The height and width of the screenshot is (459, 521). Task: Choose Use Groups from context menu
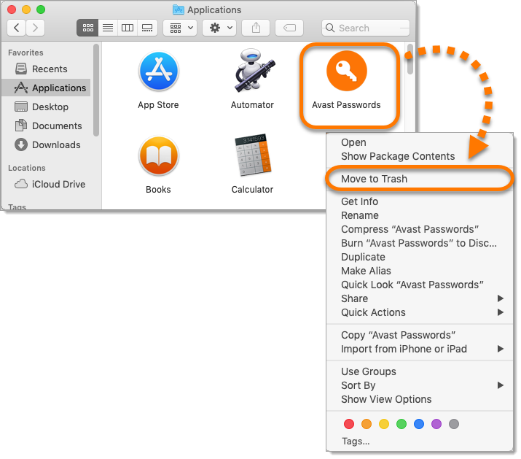tap(420, 371)
